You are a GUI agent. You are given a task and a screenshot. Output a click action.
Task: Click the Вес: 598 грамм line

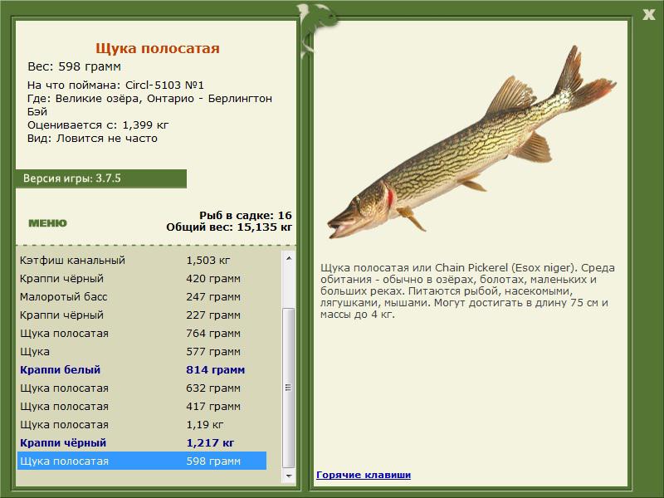(74, 66)
